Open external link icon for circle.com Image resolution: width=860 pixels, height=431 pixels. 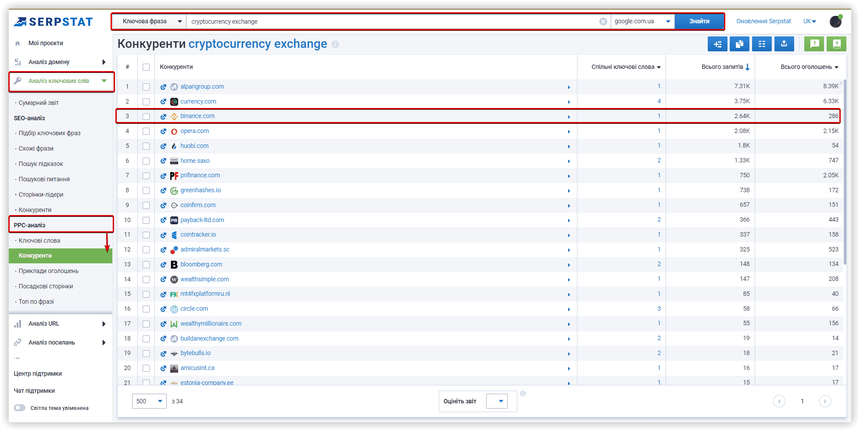(x=163, y=309)
